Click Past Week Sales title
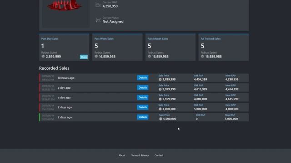 [x=104, y=39]
